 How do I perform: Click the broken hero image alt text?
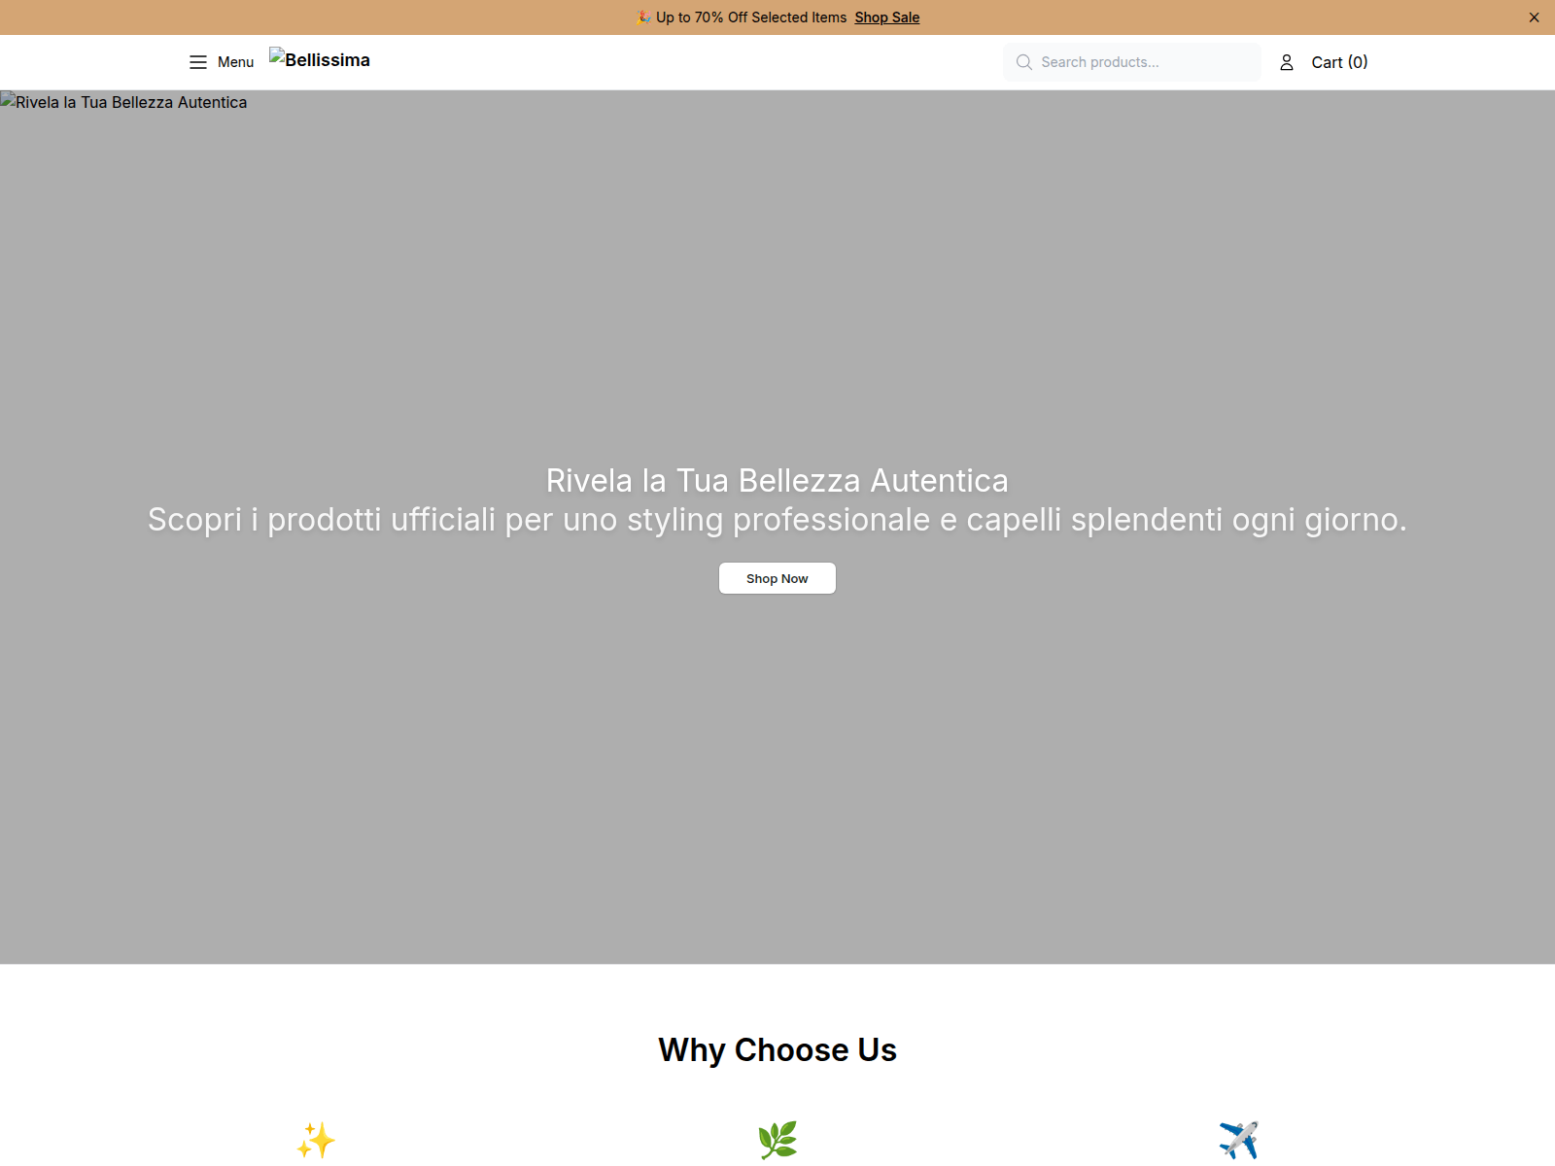(x=124, y=102)
